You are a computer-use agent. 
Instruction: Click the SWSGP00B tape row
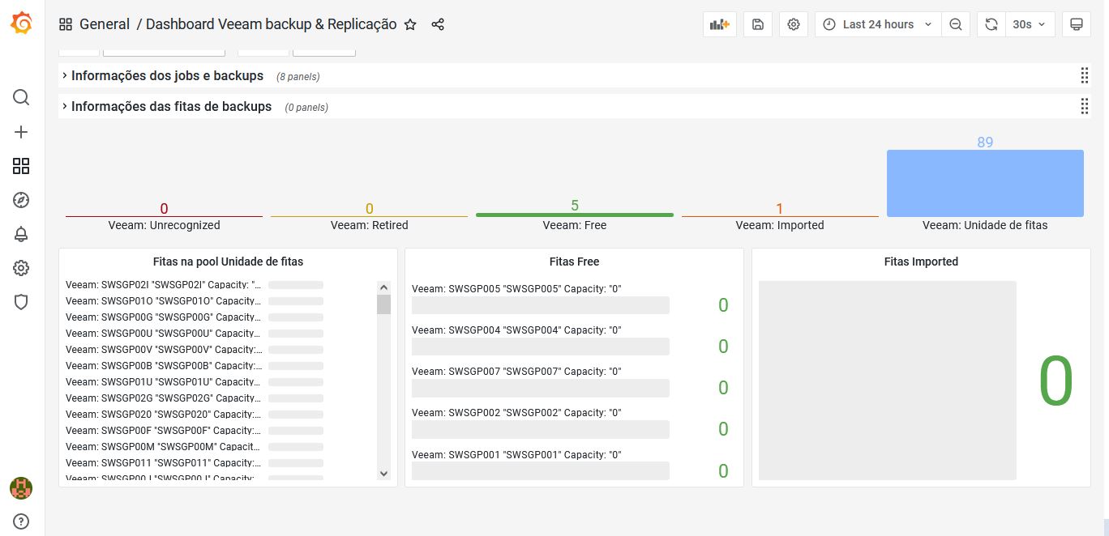pyautogui.click(x=195, y=366)
